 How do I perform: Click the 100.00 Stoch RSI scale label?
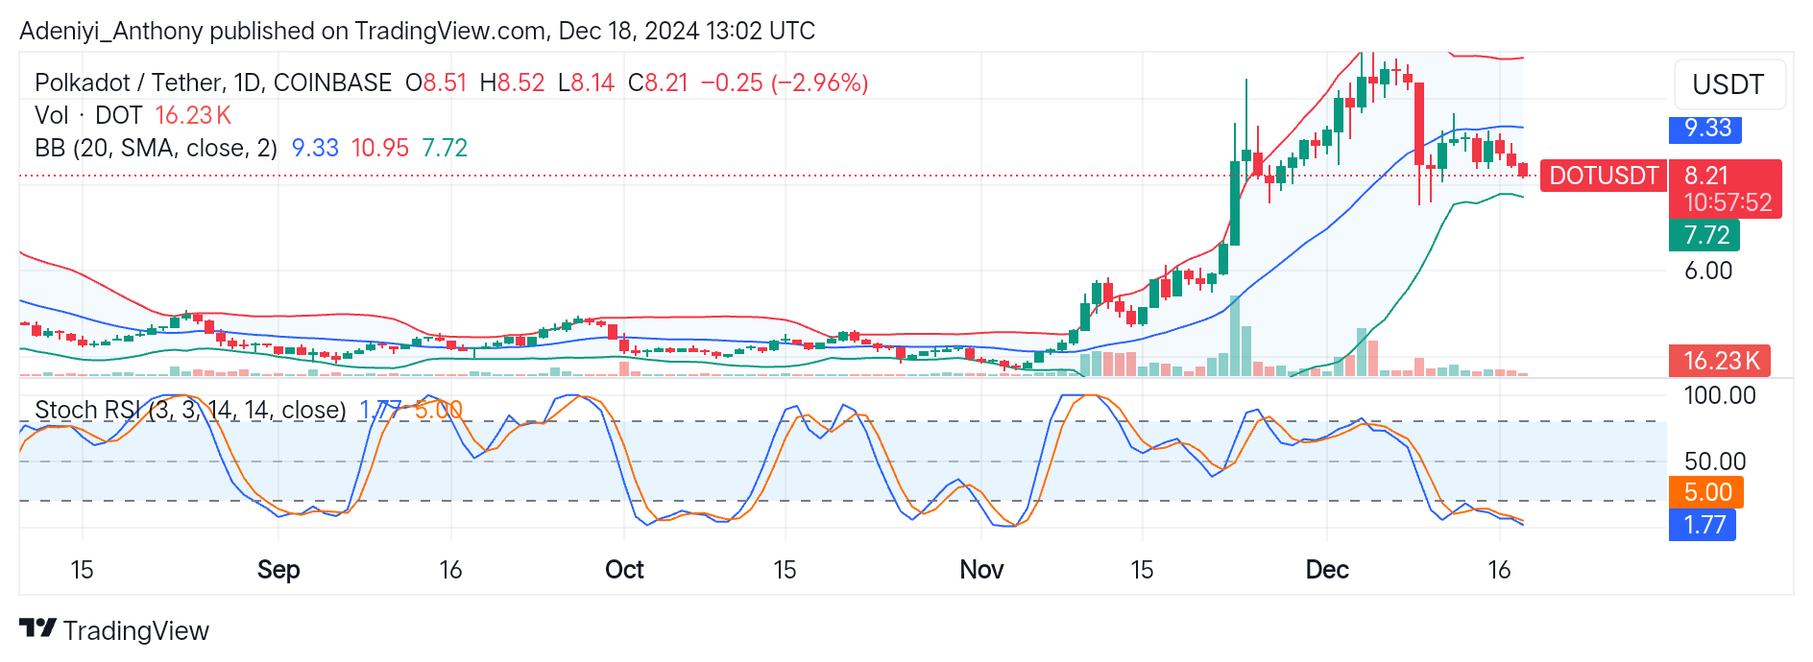click(1720, 395)
